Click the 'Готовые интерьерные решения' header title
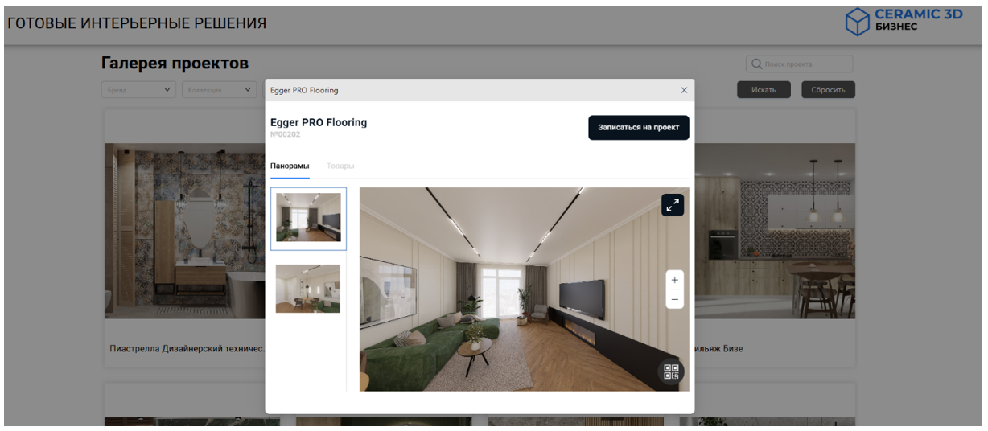This screenshot has height=431, width=988. click(137, 23)
